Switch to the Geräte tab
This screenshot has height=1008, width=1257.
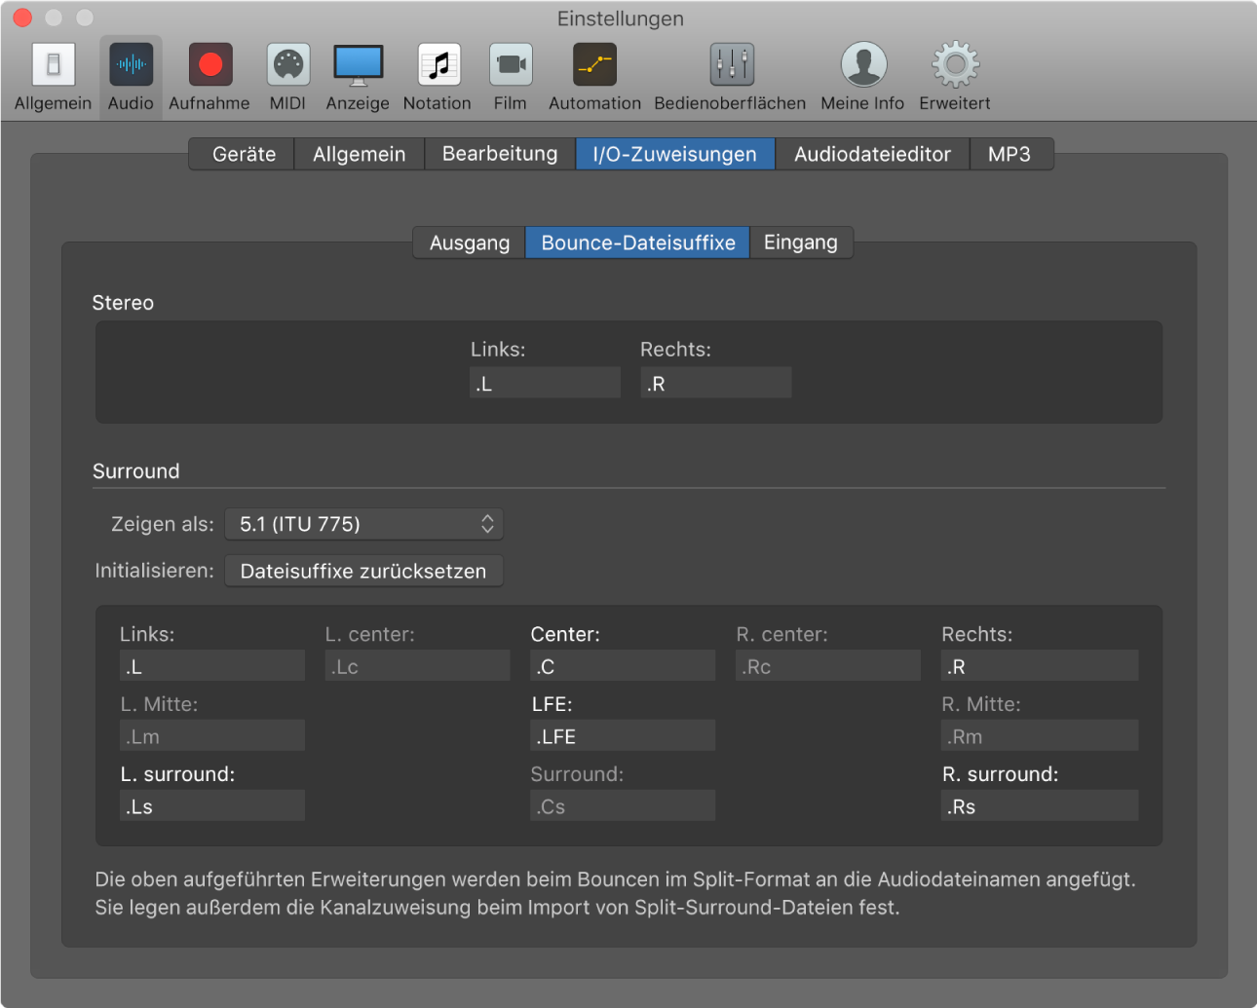244,154
